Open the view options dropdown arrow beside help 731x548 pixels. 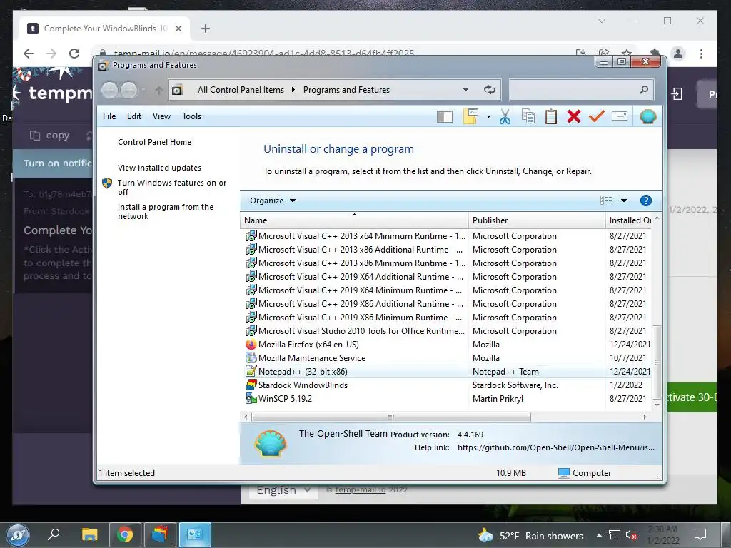pyautogui.click(x=624, y=201)
